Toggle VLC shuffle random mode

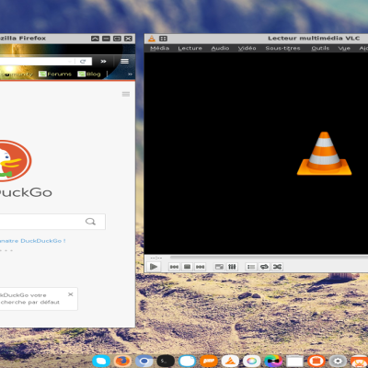[277, 267]
